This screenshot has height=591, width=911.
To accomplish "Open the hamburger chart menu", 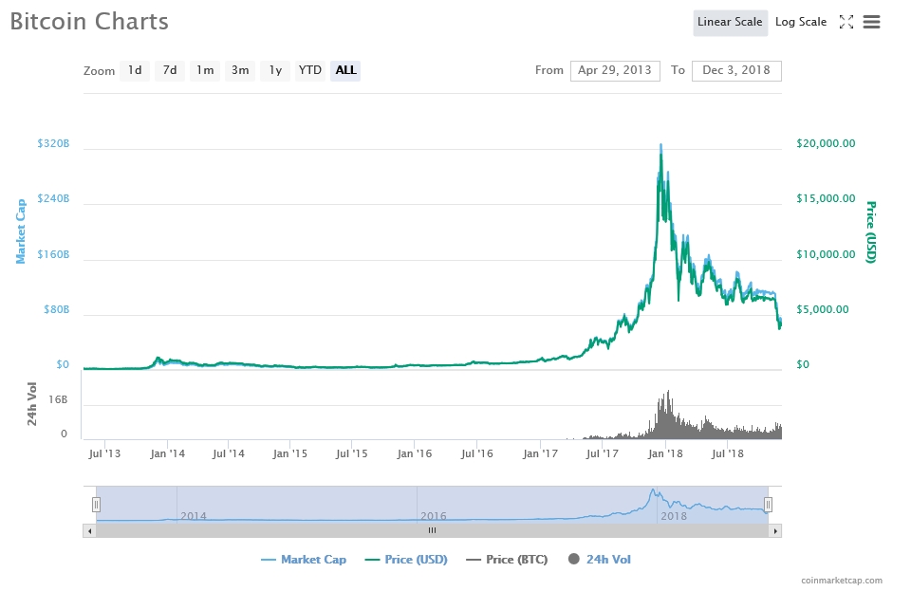I will [871, 22].
